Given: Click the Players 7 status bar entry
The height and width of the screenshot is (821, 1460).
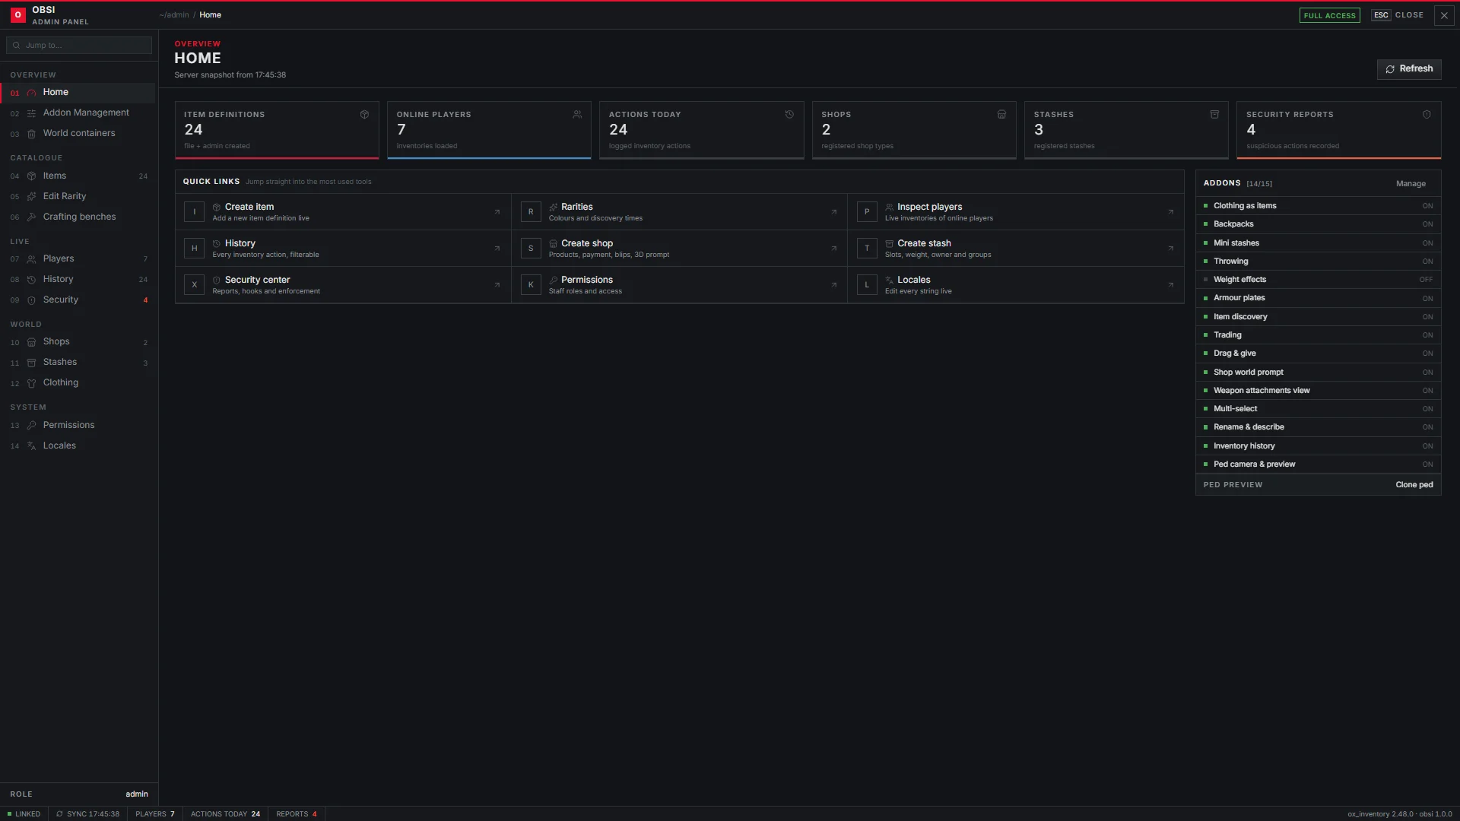Looking at the screenshot, I should click(155, 814).
